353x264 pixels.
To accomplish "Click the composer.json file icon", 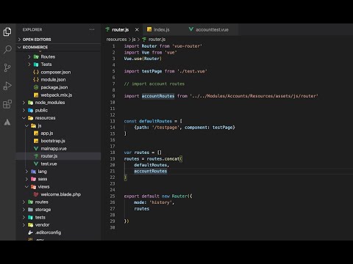I will click(36, 72).
